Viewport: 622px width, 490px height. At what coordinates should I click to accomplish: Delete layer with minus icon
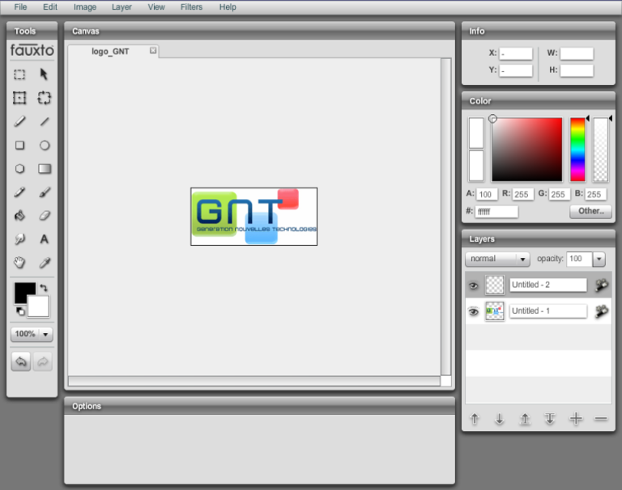[601, 418]
